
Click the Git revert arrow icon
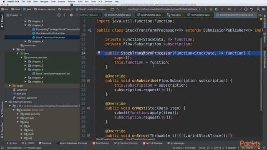[x=252, y=9]
